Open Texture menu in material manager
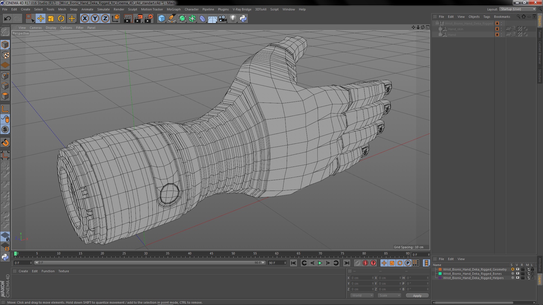 click(64, 271)
